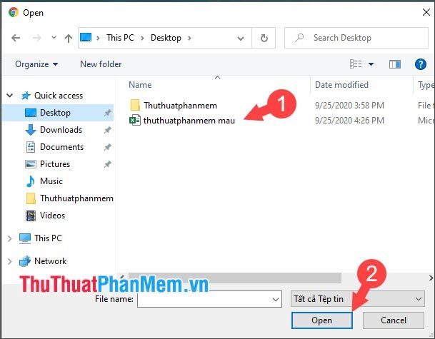Click the Back navigation arrow

point(16,38)
